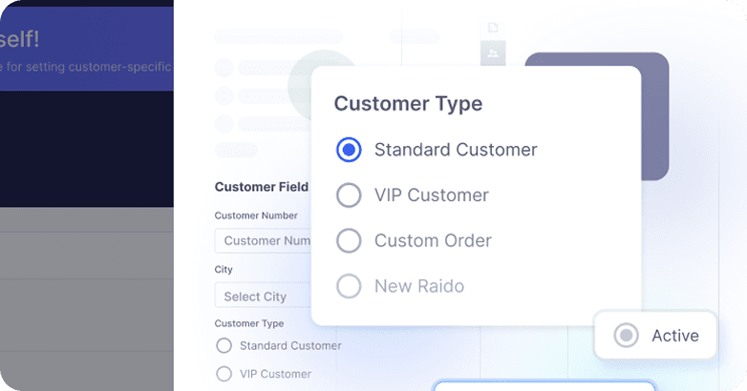The width and height of the screenshot is (747, 391).
Task: Click the banner subtitle about customer-specific settings
Action: [x=86, y=67]
